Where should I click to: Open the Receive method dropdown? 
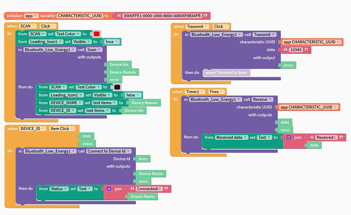[262, 99]
